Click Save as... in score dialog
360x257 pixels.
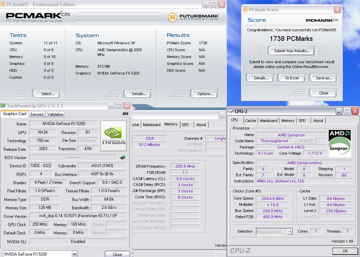coord(324,78)
